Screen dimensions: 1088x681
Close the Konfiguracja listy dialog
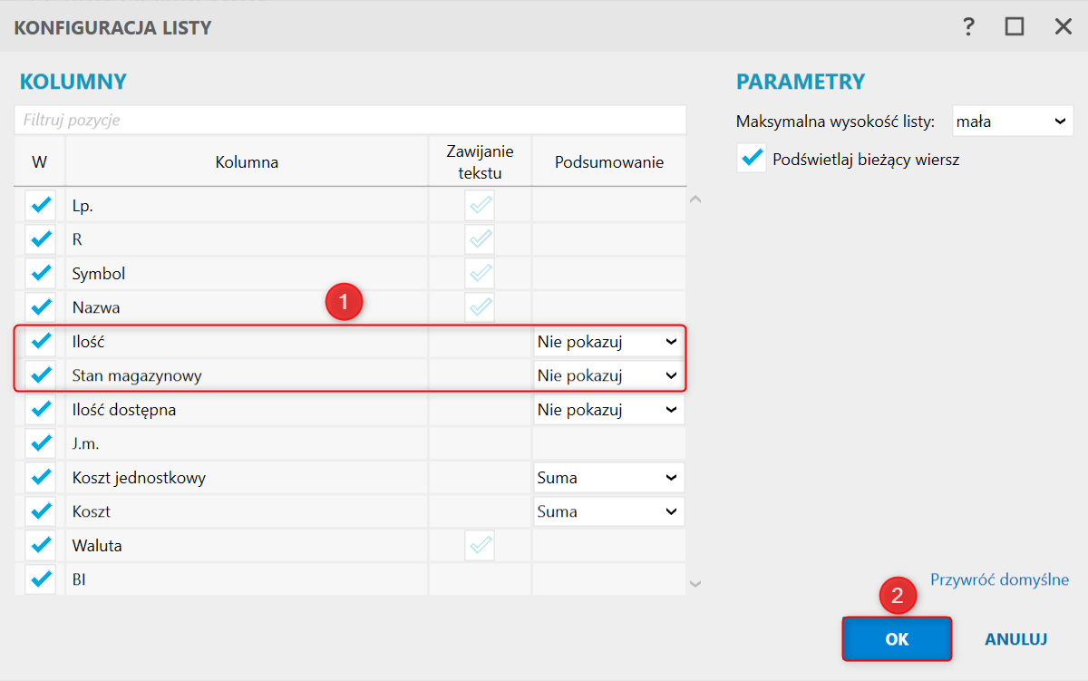tap(1063, 26)
